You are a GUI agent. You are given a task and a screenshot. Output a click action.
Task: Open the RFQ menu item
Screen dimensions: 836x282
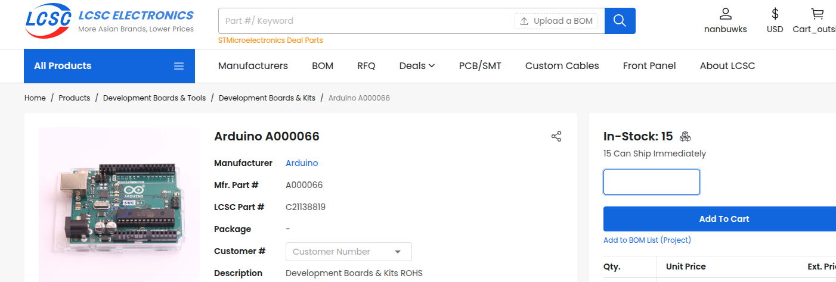click(x=366, y=65)
